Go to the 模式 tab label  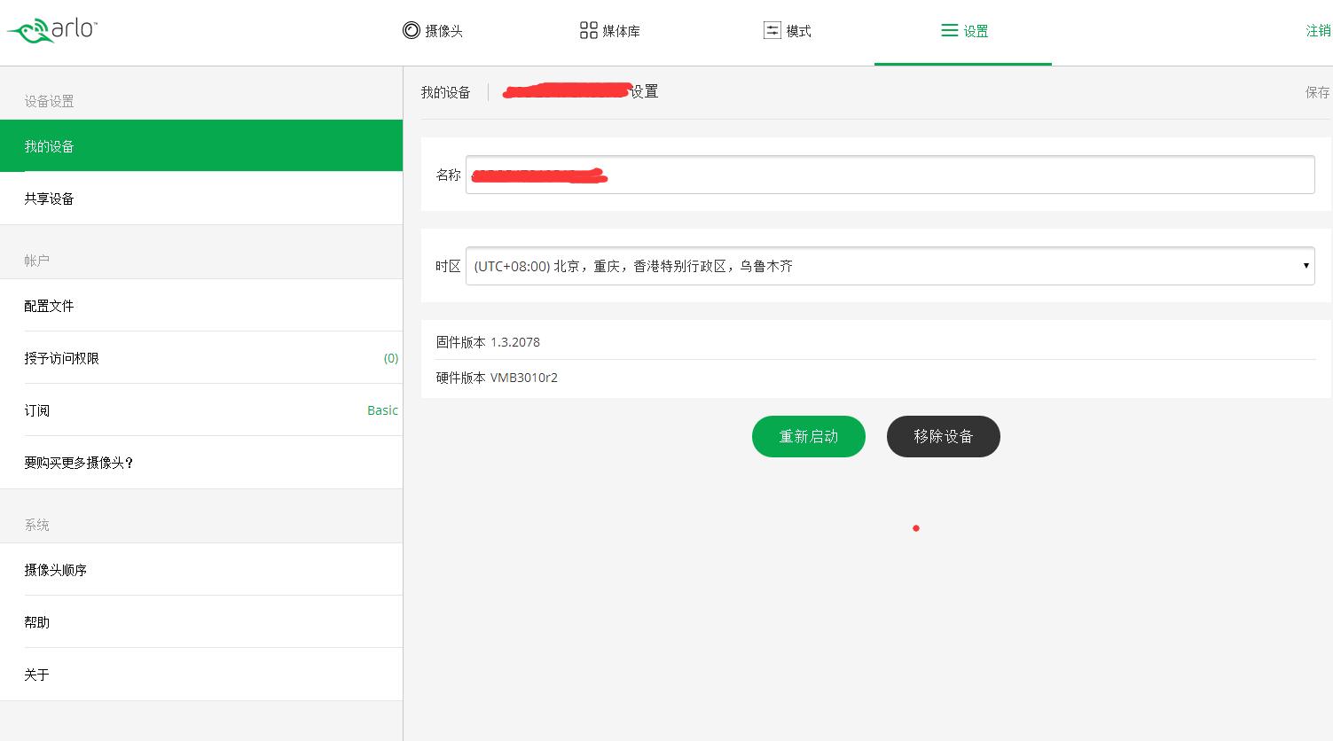(x=798, y=31)
